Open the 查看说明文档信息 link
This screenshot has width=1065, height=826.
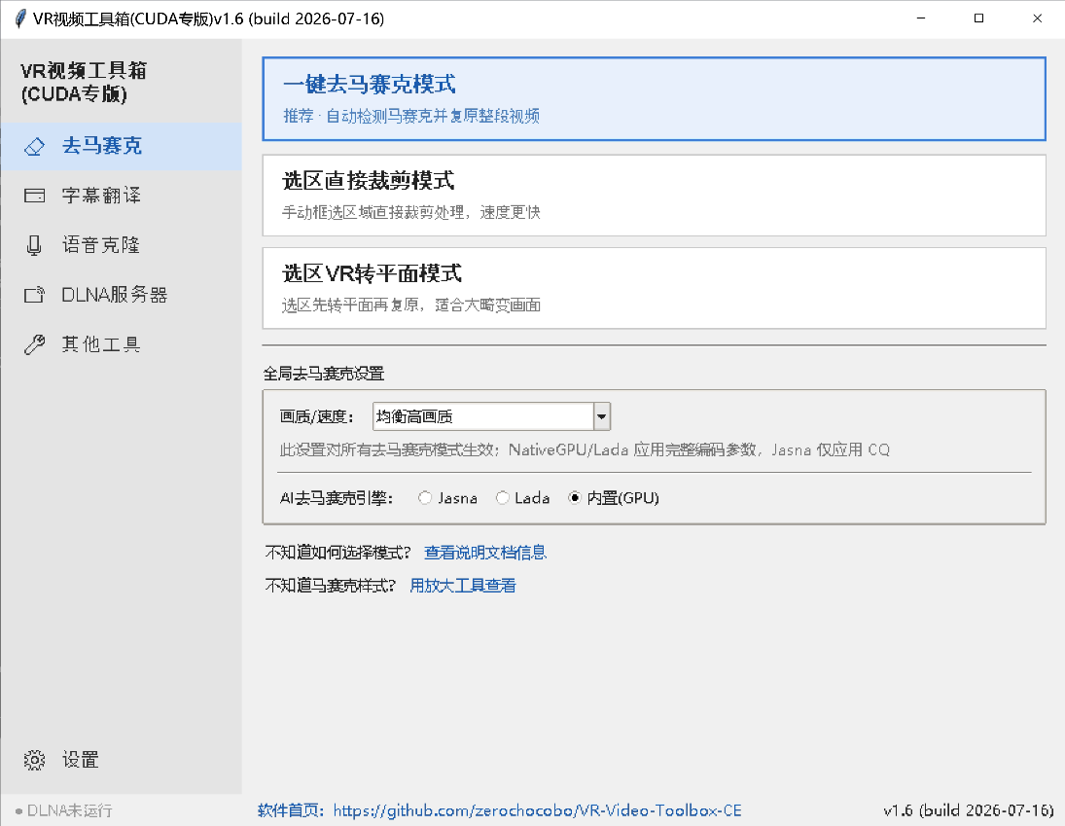(485, 553)
